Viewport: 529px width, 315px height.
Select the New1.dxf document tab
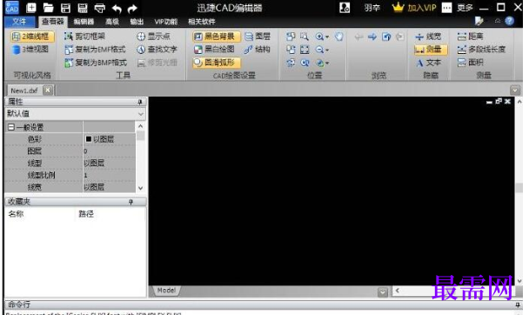coord(24,90)
